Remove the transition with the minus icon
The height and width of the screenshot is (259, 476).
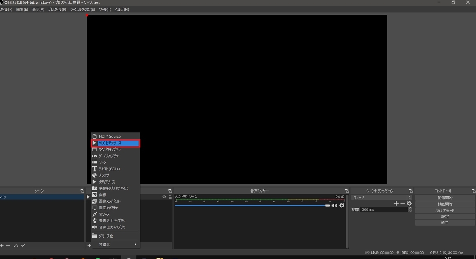click(403, 203)
